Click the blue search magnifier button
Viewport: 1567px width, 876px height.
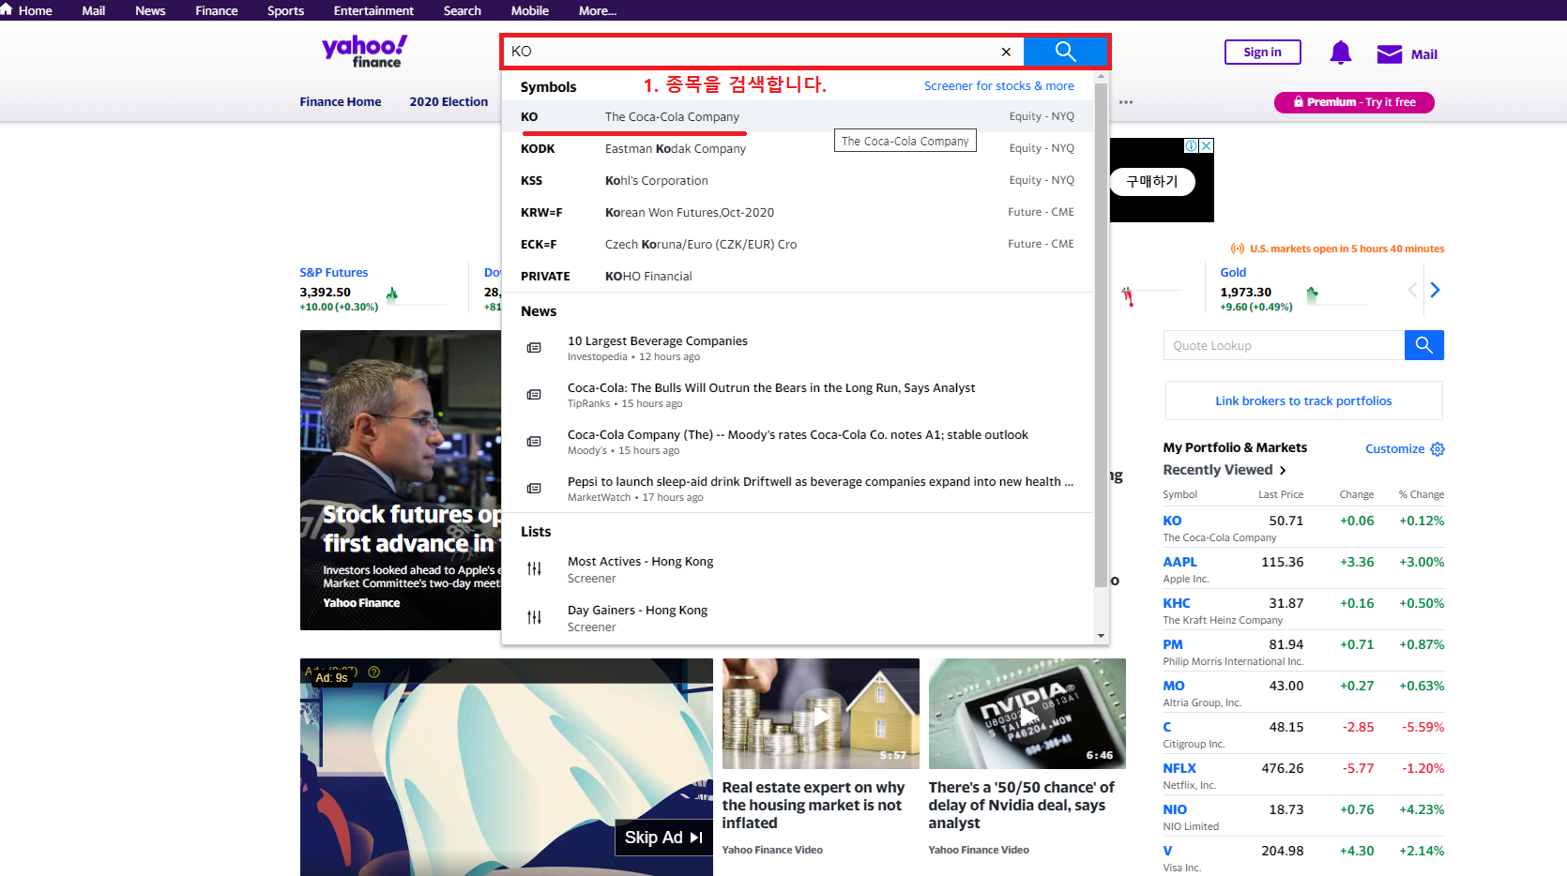coord(1065,52)
